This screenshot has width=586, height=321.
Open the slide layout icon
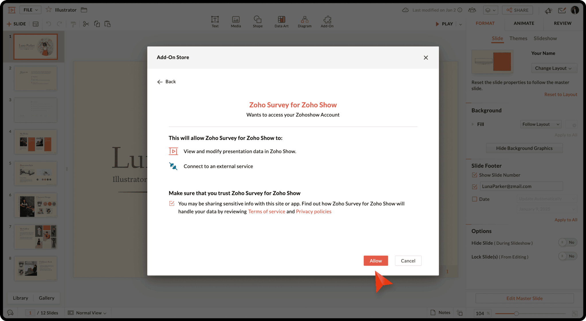tap(36, 24)
